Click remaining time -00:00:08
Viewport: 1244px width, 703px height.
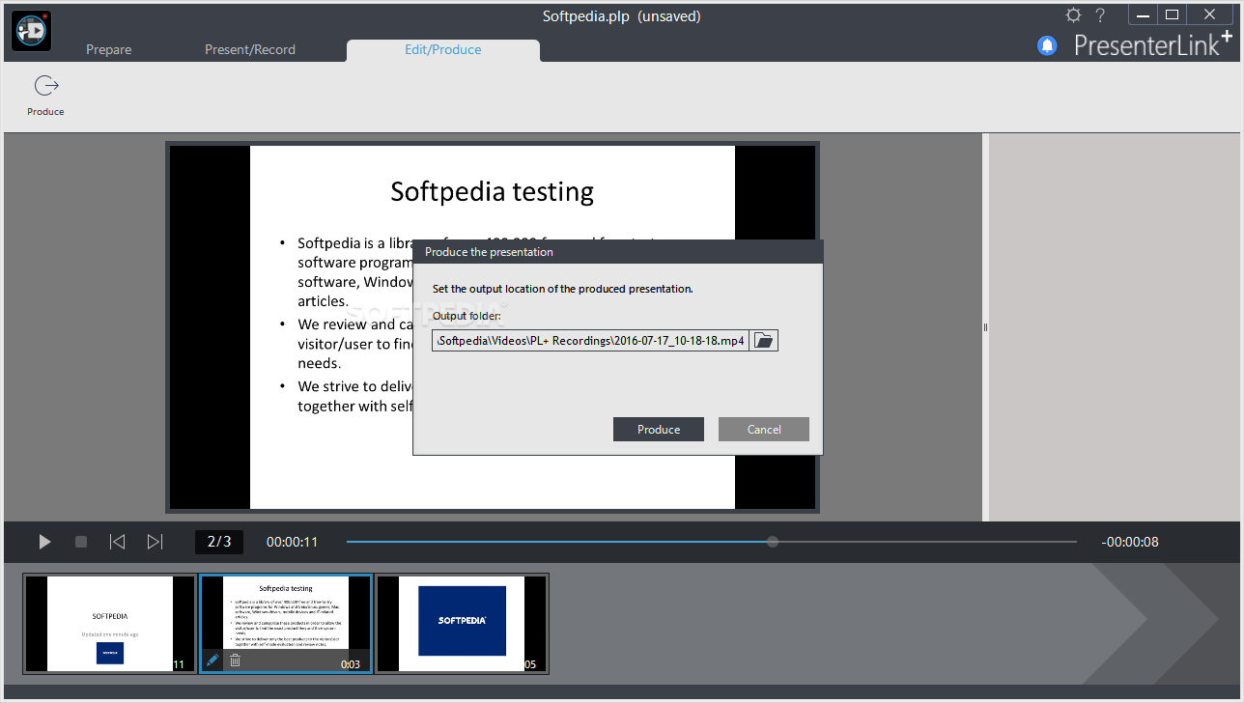pos(1130,542)
